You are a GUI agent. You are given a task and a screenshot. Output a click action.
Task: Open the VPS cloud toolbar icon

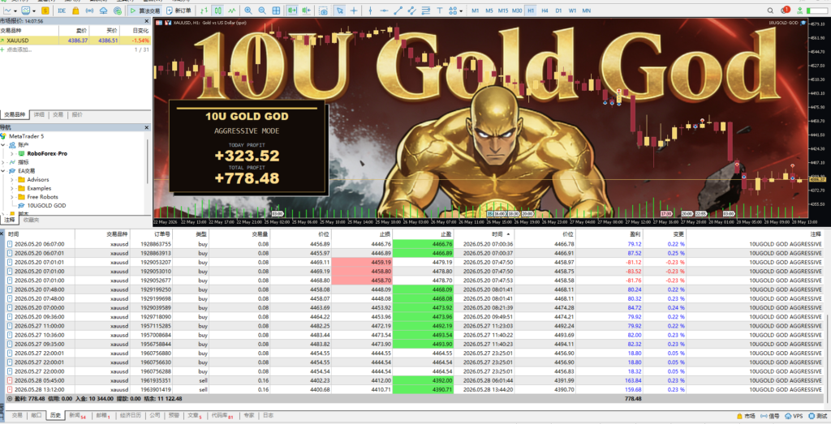coord(103,11)
